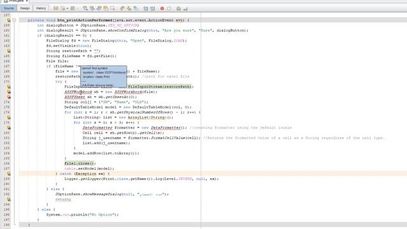Start macro recording with red circle icon
Image resolution: width=407 pixels, height=229 pixels.
tap(162, 8)
